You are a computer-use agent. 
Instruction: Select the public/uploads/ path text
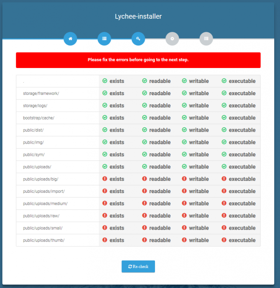point(37,167)
